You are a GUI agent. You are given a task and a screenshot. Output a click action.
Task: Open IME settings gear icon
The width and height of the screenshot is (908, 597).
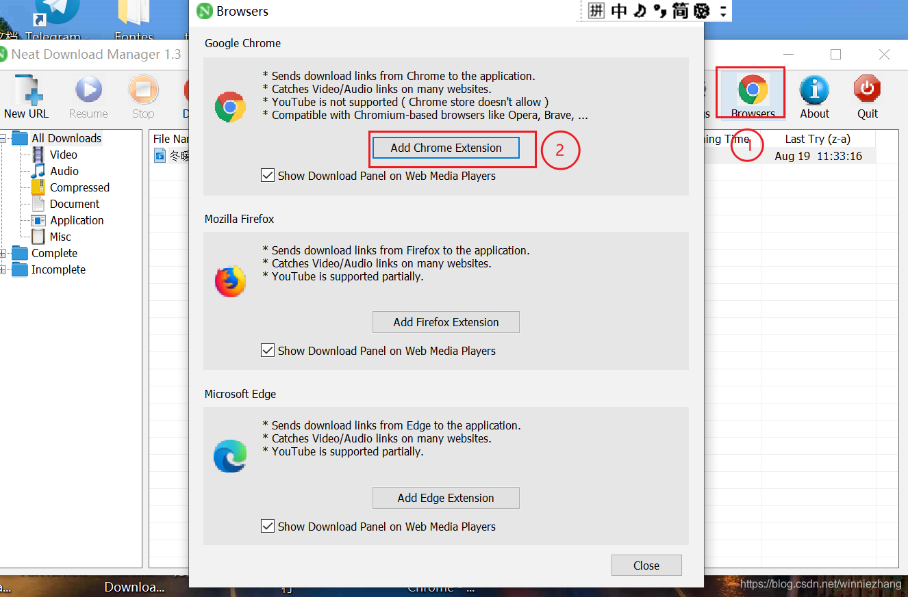(701, 11)
